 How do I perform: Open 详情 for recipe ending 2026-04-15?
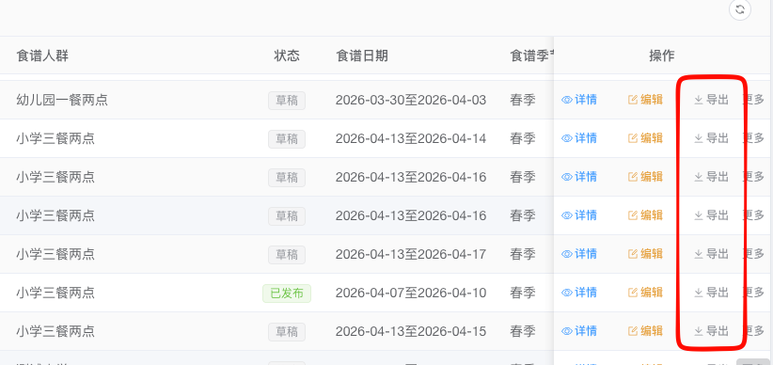579,331
